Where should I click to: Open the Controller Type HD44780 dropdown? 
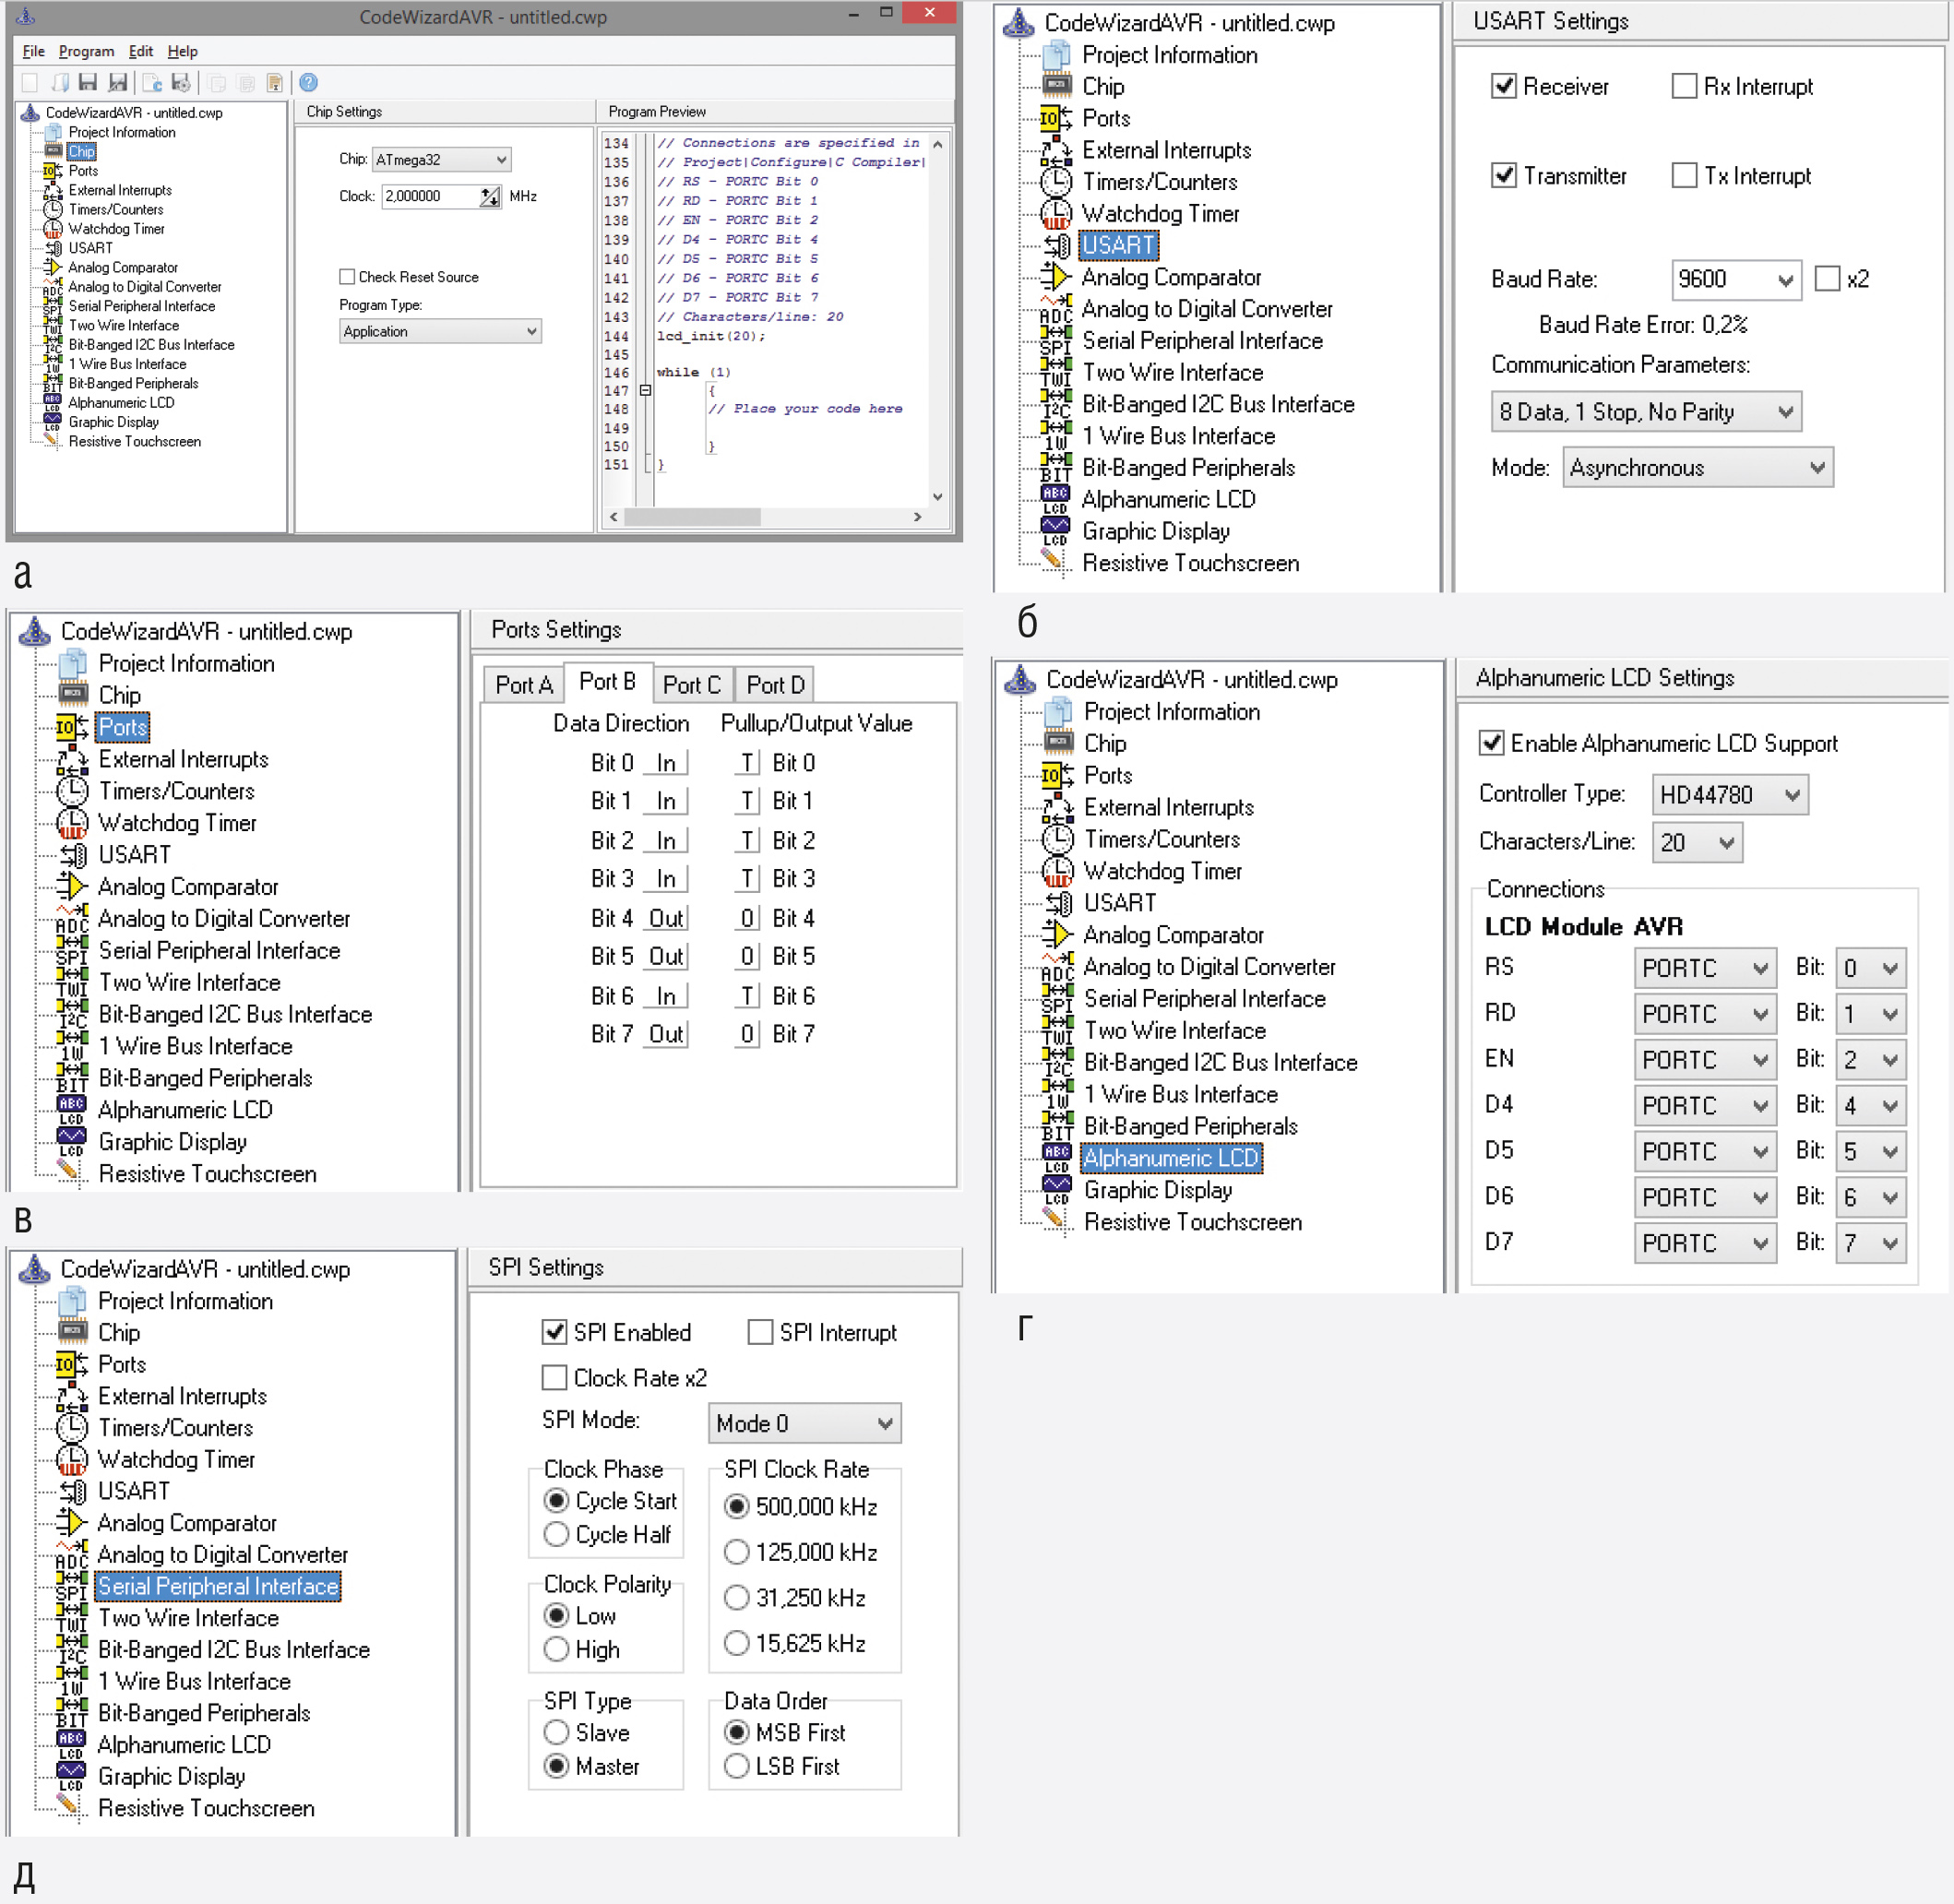tap(1730, 795)
